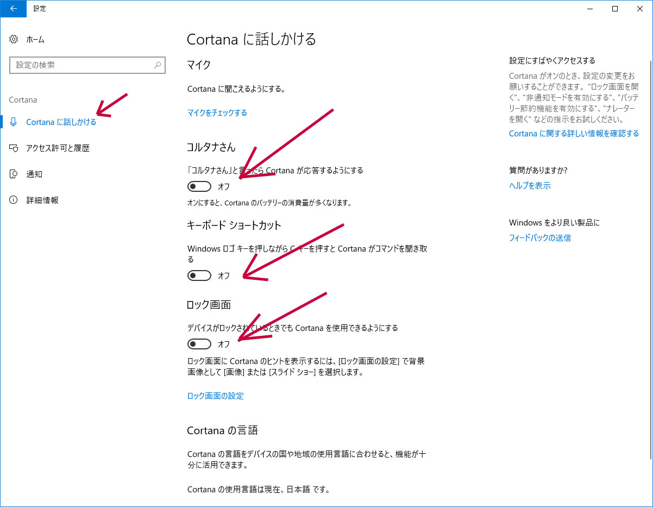Viewport: 653px width, 507px height.
Task: Go back with the title bar arrow
Action: tap(13, 8)
